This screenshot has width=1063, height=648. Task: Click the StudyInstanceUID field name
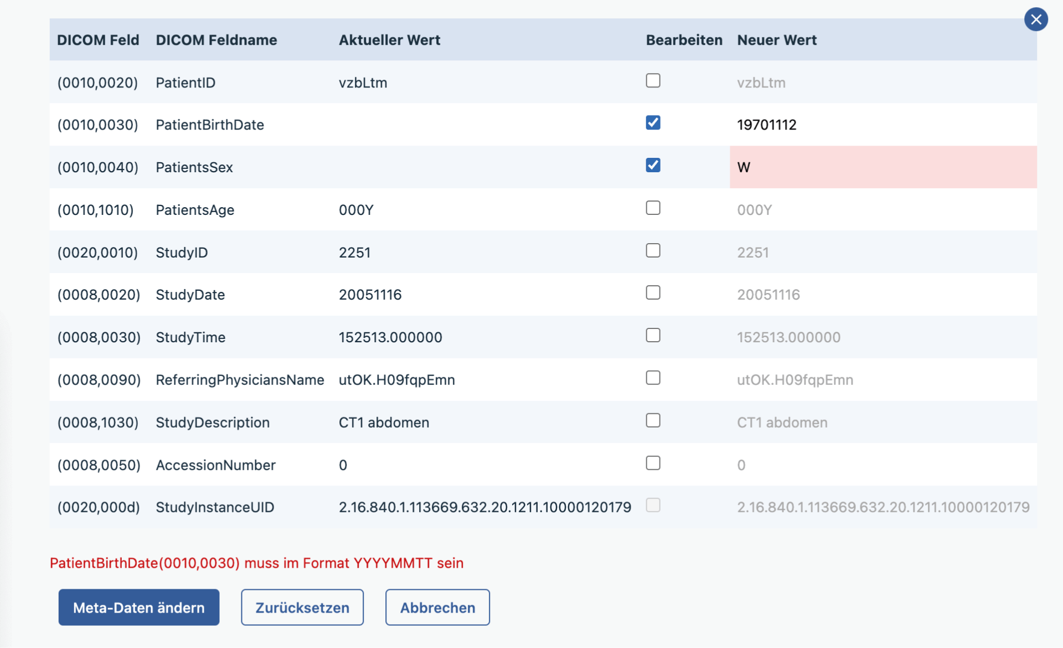click(215, 507)
